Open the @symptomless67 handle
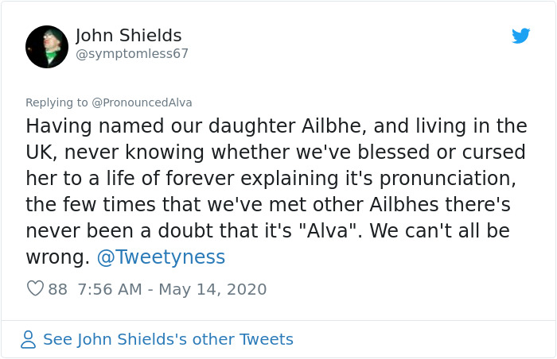Screen dimensions: 557x359 coord(132,54)
